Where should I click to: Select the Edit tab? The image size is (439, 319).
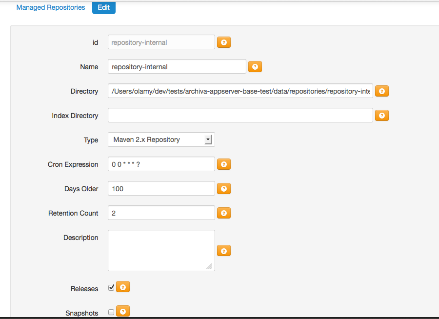(x=103, y=7)
